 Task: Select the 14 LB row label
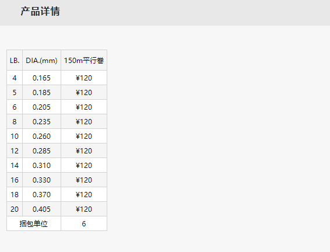pyautogui.click(x=15, y=165)
